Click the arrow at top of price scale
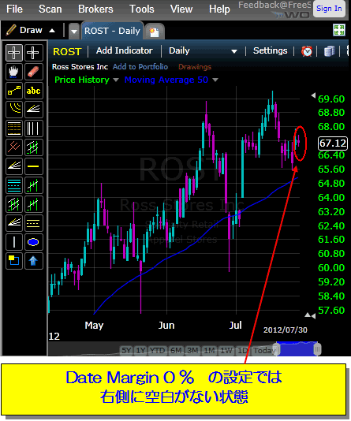Viewport: 351px width, 421px height. pyautogui.click(x=313, y=95)
